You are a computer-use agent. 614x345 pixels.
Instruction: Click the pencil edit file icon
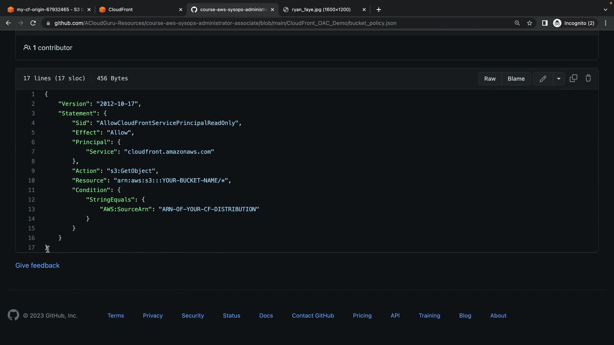[x=543, y=79]
